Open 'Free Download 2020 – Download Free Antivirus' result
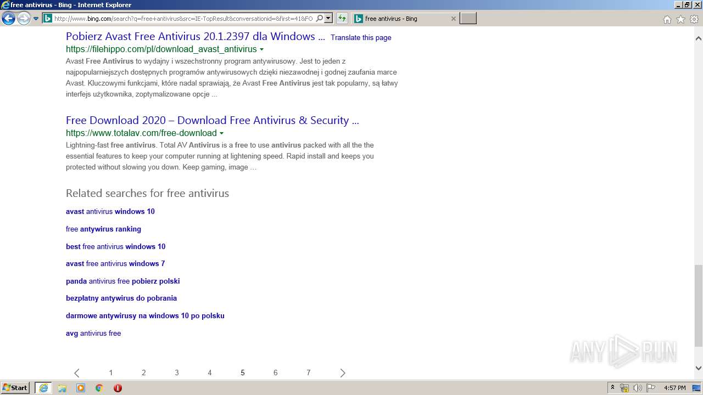Viewport: 703px width, 395px height. click(x=213, y=121)
